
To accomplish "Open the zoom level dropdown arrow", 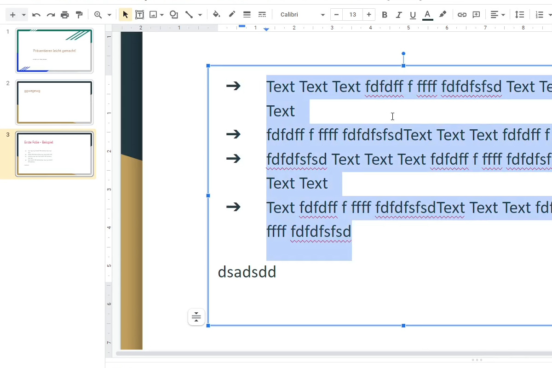I will click(x=109, y=15).
